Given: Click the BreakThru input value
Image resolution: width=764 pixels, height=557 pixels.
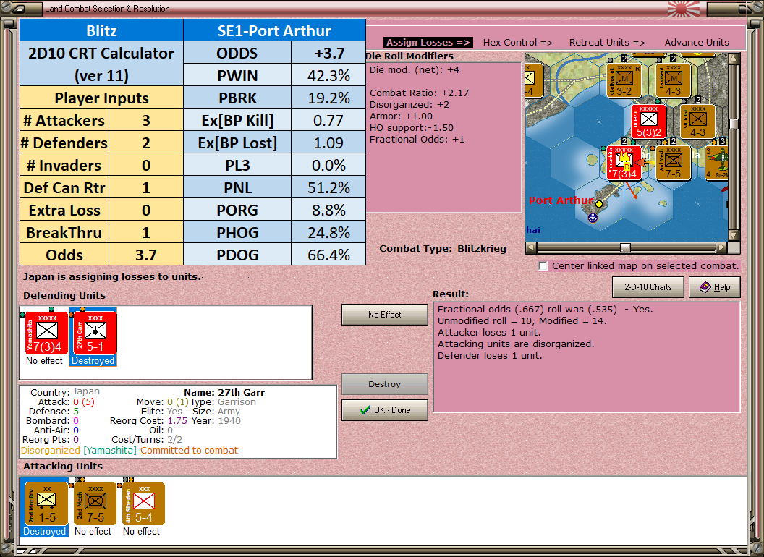Looking at the screenshot, I should [x=145, y=232].
